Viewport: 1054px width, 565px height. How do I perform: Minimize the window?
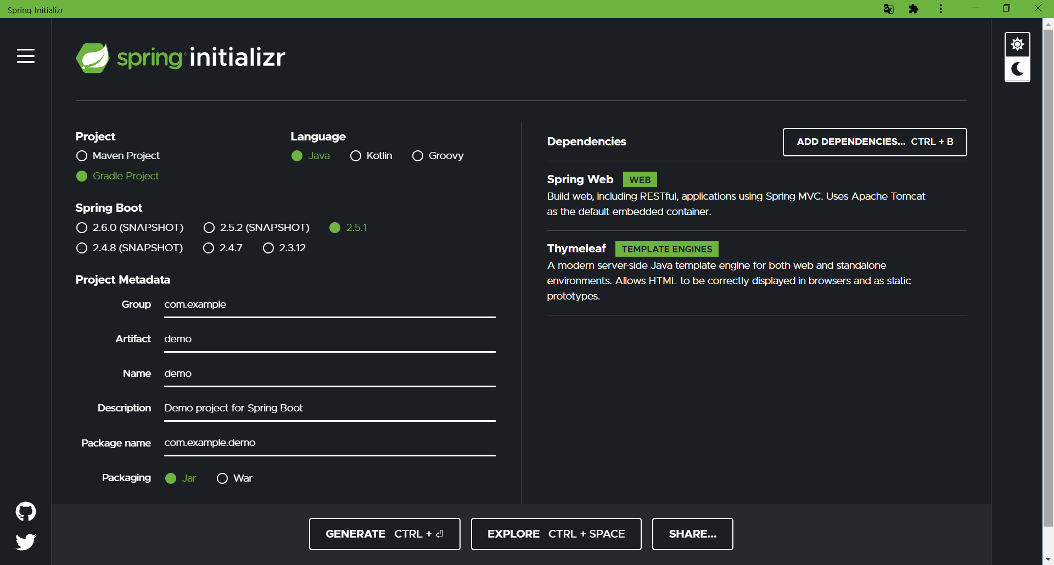coord(975,9)
